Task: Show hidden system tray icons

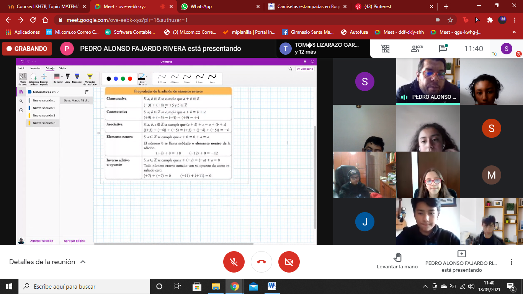Action: pyautogui.click(x=425, y=286)
